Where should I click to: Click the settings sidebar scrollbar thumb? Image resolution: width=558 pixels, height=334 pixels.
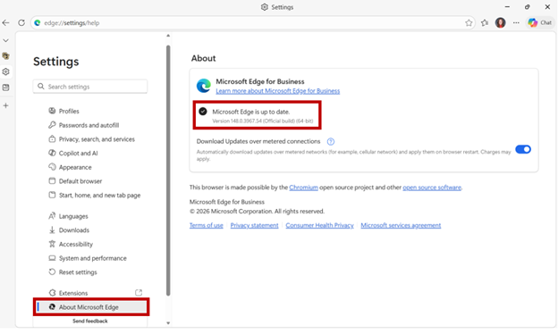pyautogui.click(x=168, y=171)
